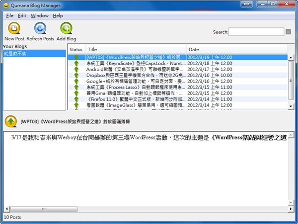The height and width of the screenshot is (224, 298).
Task: Select the ImageGlass post title
Action: (136, 105)
